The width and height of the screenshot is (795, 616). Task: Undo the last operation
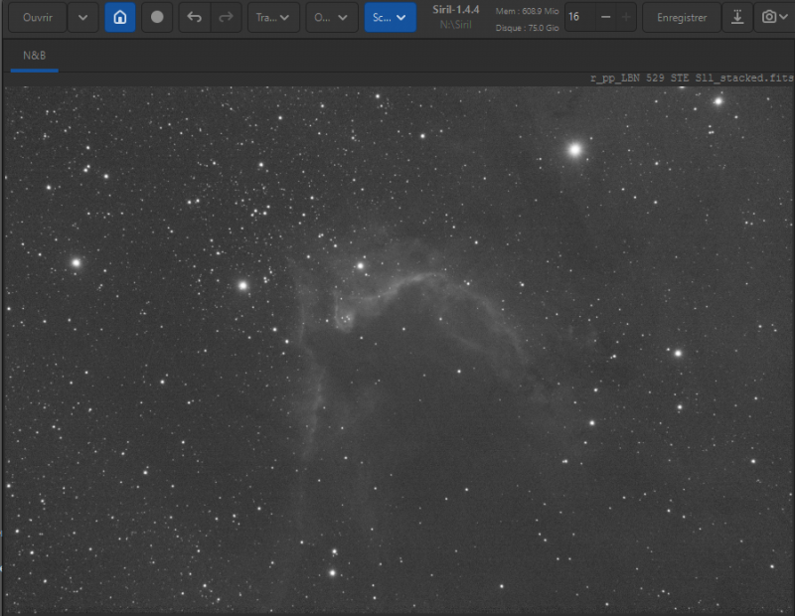point(194,17)
